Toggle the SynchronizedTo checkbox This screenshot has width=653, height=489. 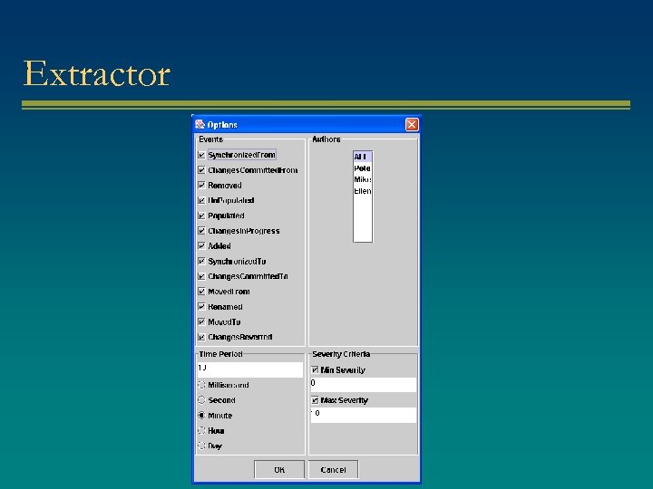201,261
